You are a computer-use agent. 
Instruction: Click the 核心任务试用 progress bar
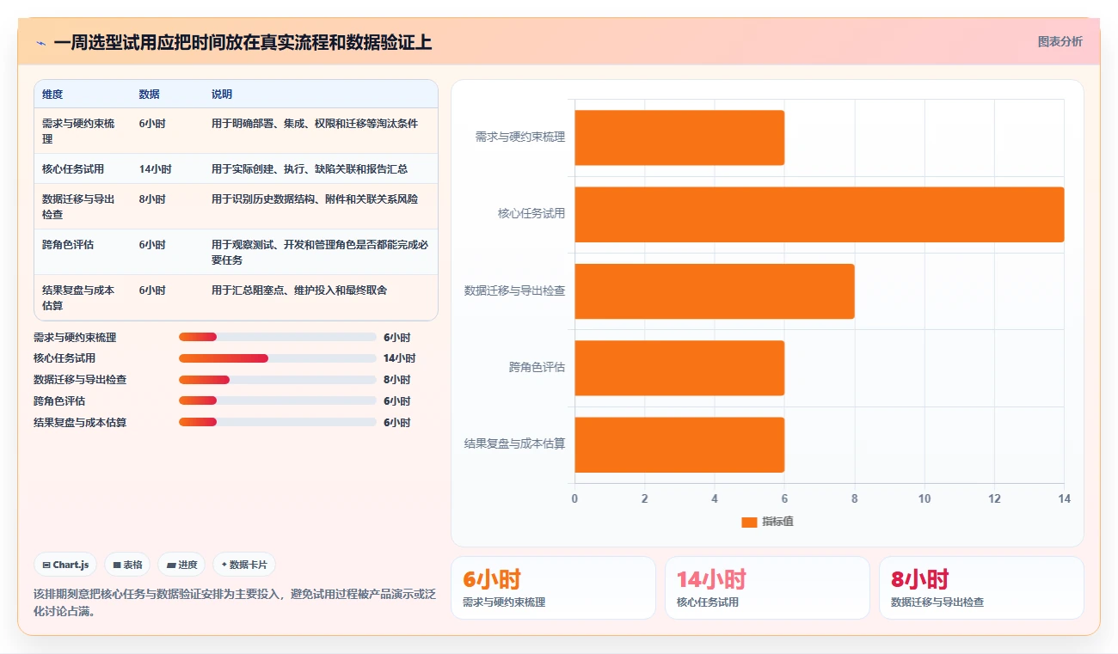(278, 358)
